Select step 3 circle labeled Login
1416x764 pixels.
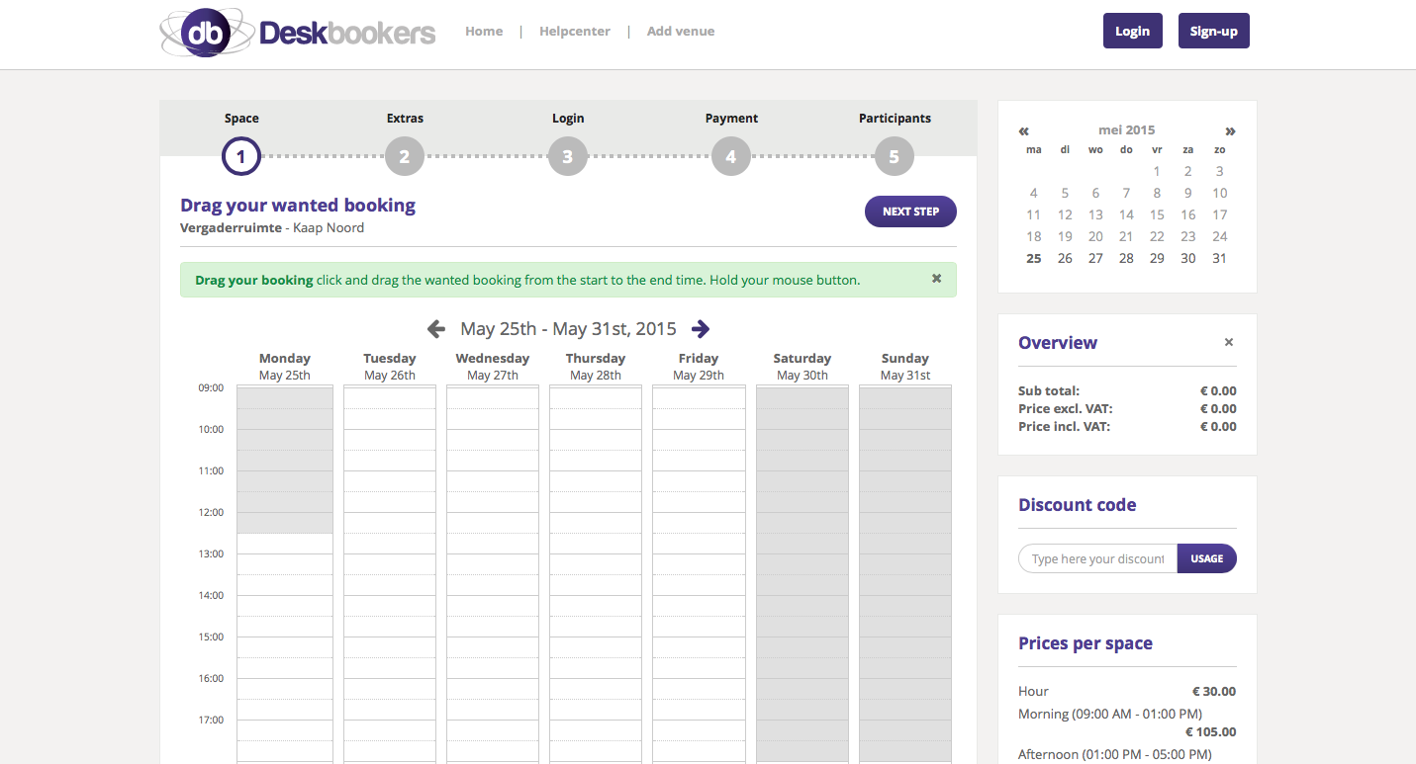click(x=567, y=155)
